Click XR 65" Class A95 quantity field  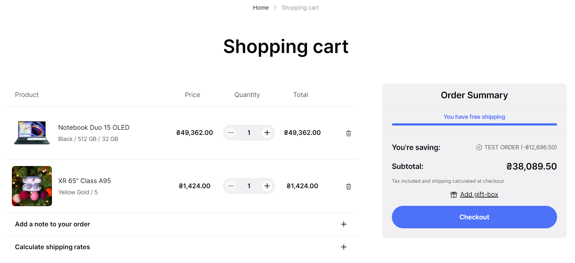[x=249, y=186]
